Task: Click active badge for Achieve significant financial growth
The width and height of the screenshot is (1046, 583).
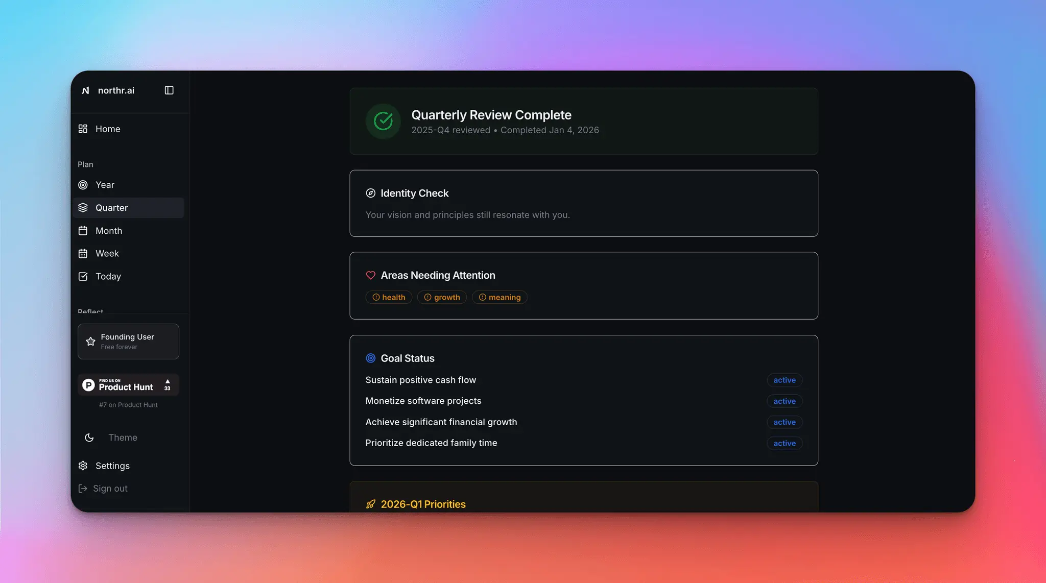Action: pos(784,422)
